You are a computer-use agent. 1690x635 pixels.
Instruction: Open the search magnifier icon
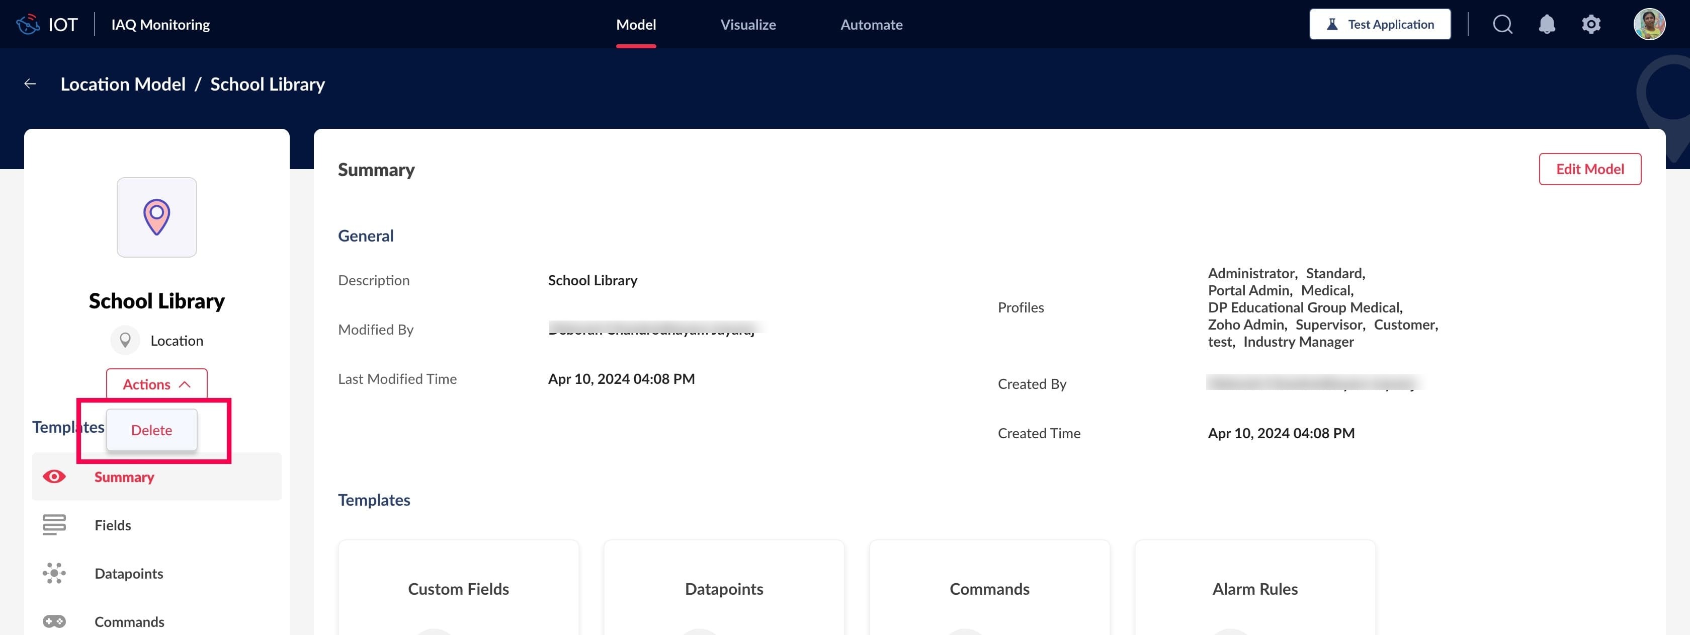tap(1502, 24)
